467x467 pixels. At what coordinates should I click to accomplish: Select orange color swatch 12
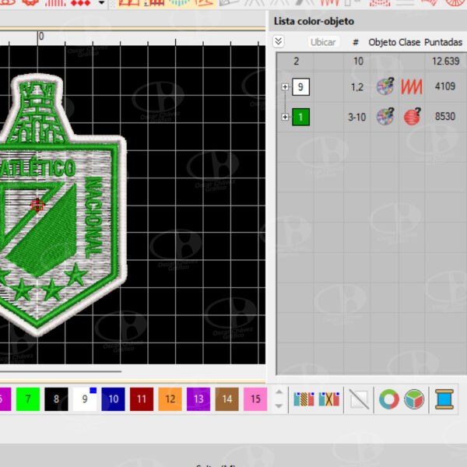[x=170, y=399]
